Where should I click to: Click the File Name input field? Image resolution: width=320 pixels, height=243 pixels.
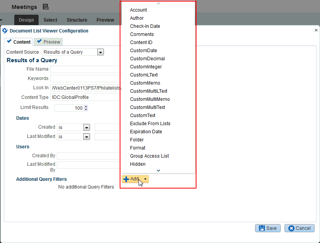click(86, 69)
